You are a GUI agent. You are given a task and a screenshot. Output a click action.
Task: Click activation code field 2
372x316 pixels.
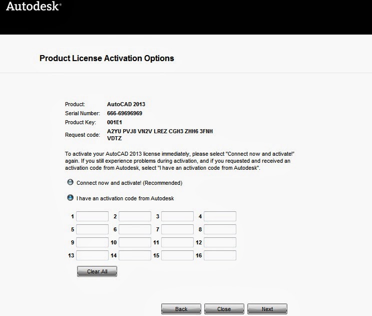pos(135,216)
